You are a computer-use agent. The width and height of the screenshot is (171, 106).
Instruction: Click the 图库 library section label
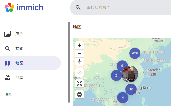(x=9, y=95)
